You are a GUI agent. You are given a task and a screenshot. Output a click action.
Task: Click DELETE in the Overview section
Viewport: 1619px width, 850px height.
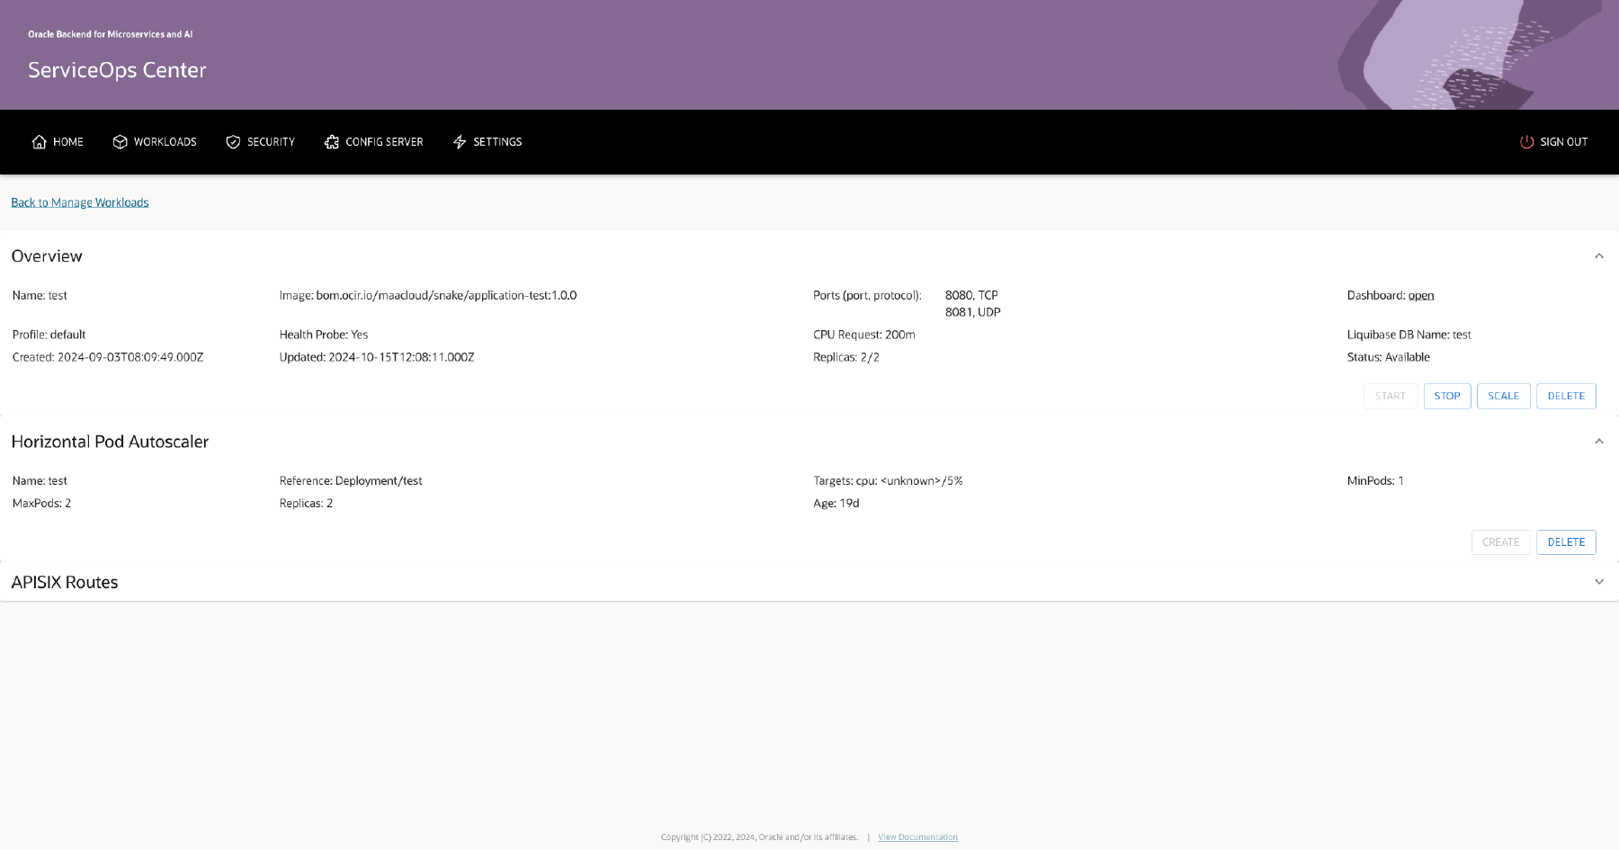1566,396
